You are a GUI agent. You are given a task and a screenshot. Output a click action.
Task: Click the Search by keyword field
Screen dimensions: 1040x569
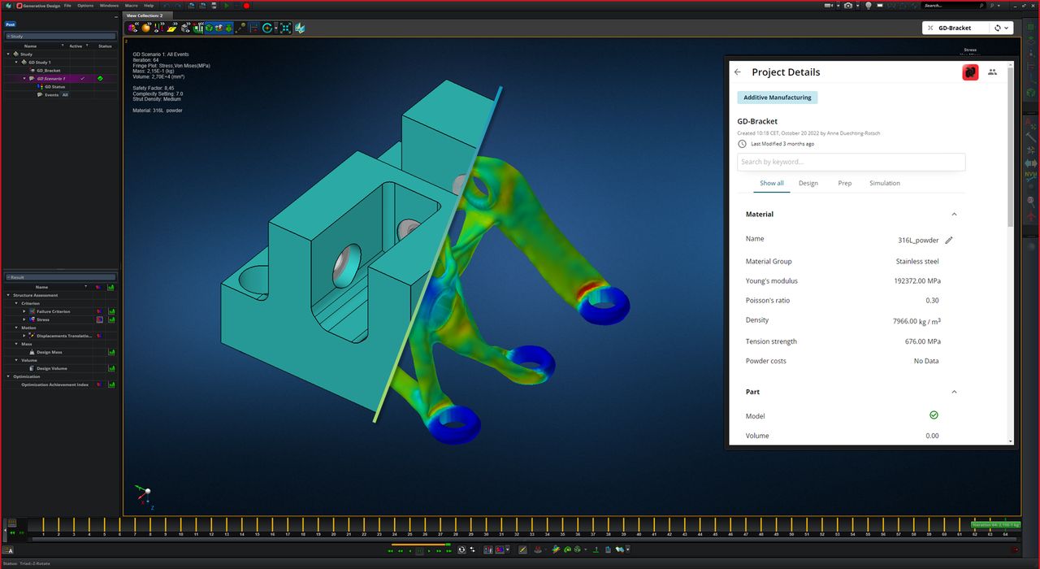[851, 162]
